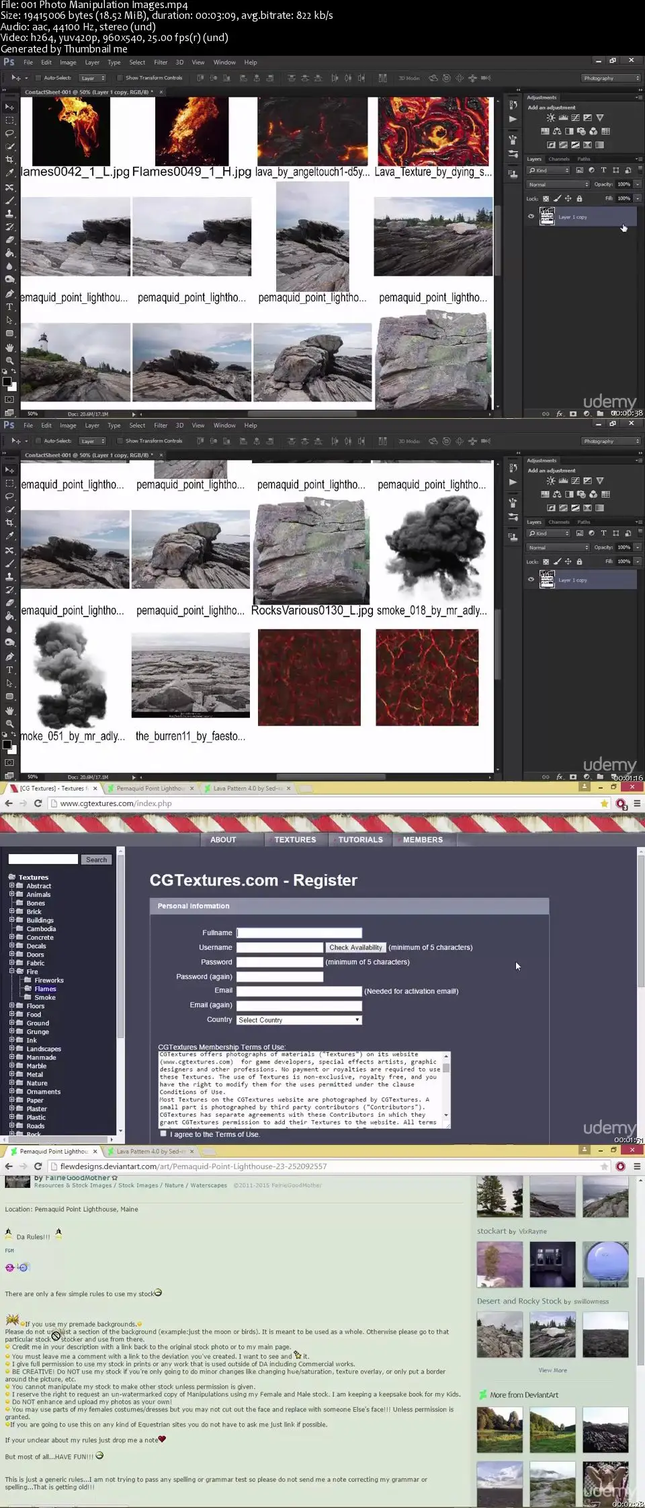Toggle Show Transform Controls above the Flames0049 thumbnail
The height and width of the screenshot is (1508, 645).
click(120, 78)
